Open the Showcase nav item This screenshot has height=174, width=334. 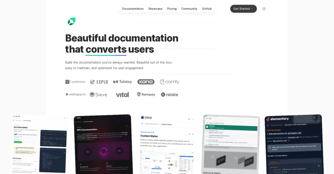[155, 9]
